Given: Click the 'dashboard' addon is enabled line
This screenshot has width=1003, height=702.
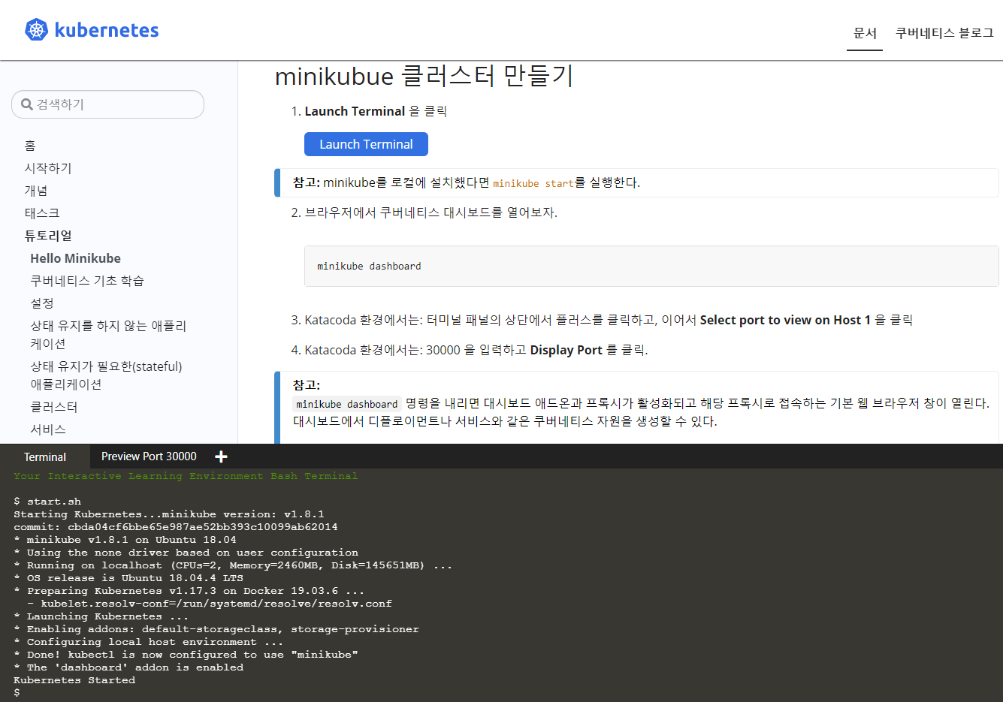Looking at the screenshot, I should pyautogui.click(x=128, y=667).
